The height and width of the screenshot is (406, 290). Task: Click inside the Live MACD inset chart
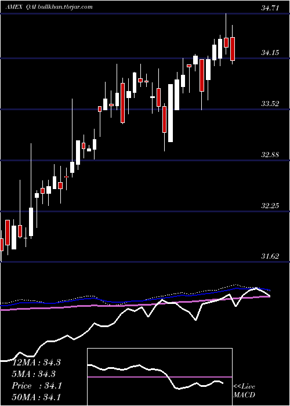[159, 377]
